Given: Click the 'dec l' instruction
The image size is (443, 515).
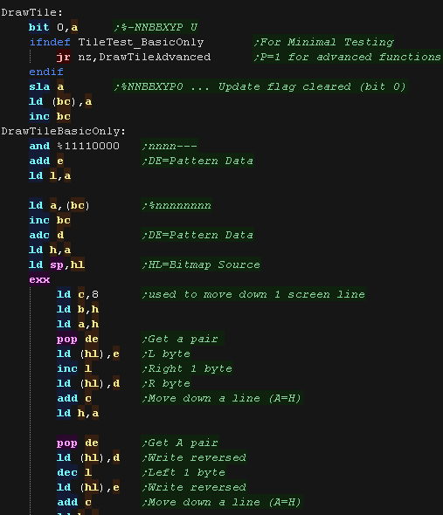Looking at the screenshot, I should 74,472.
